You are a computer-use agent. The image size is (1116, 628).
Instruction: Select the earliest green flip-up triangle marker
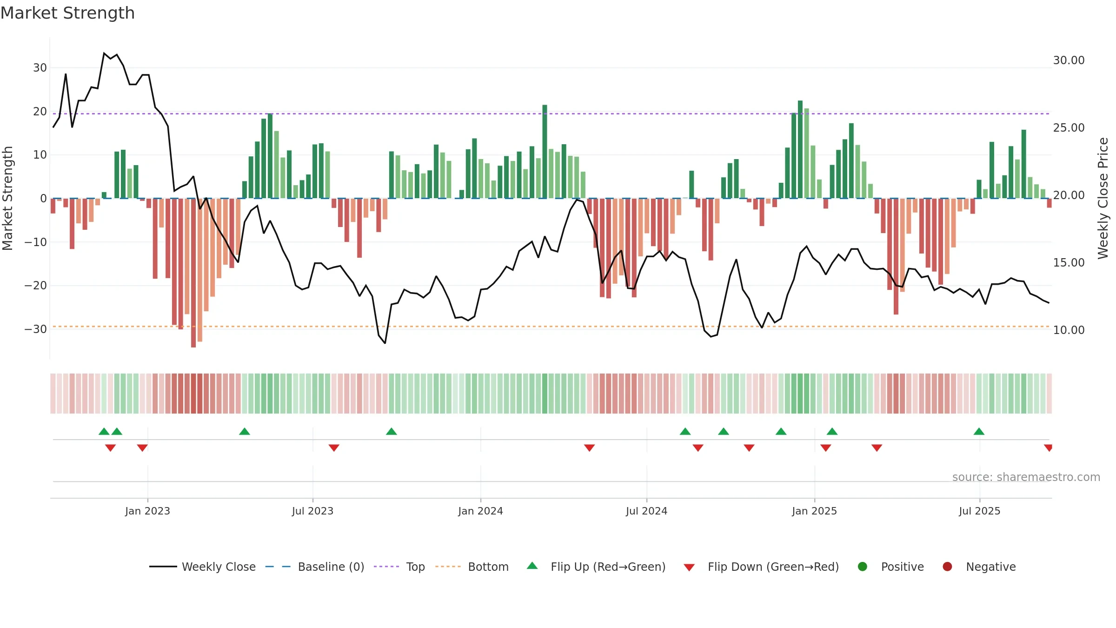(x=104, y=431)
